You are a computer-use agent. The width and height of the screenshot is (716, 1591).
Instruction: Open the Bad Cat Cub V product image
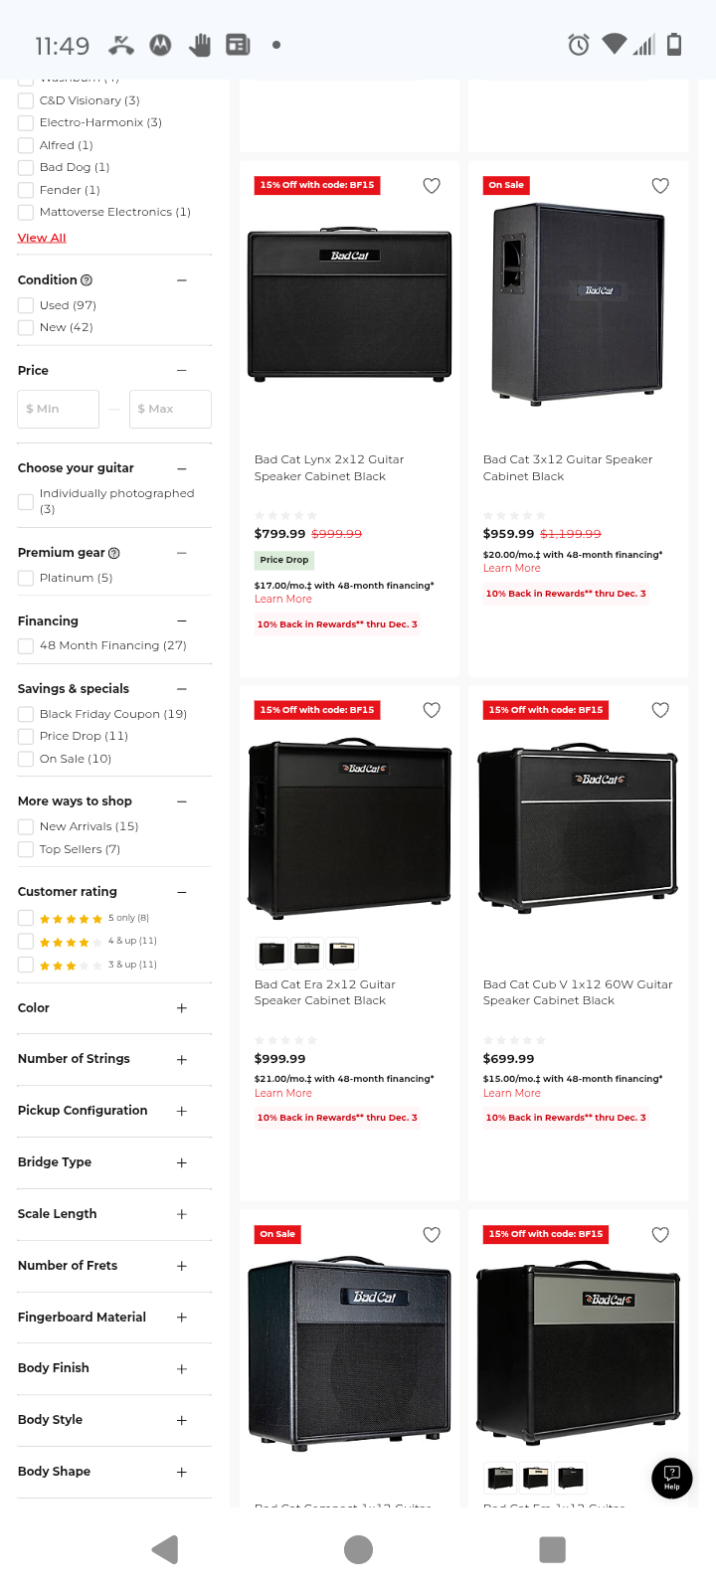tap(578, 825)
